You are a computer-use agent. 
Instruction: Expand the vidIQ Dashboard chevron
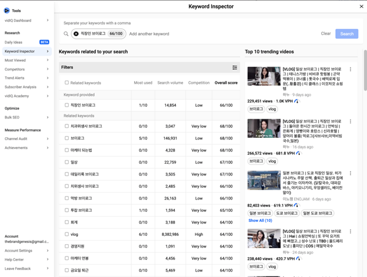point(48,21)
